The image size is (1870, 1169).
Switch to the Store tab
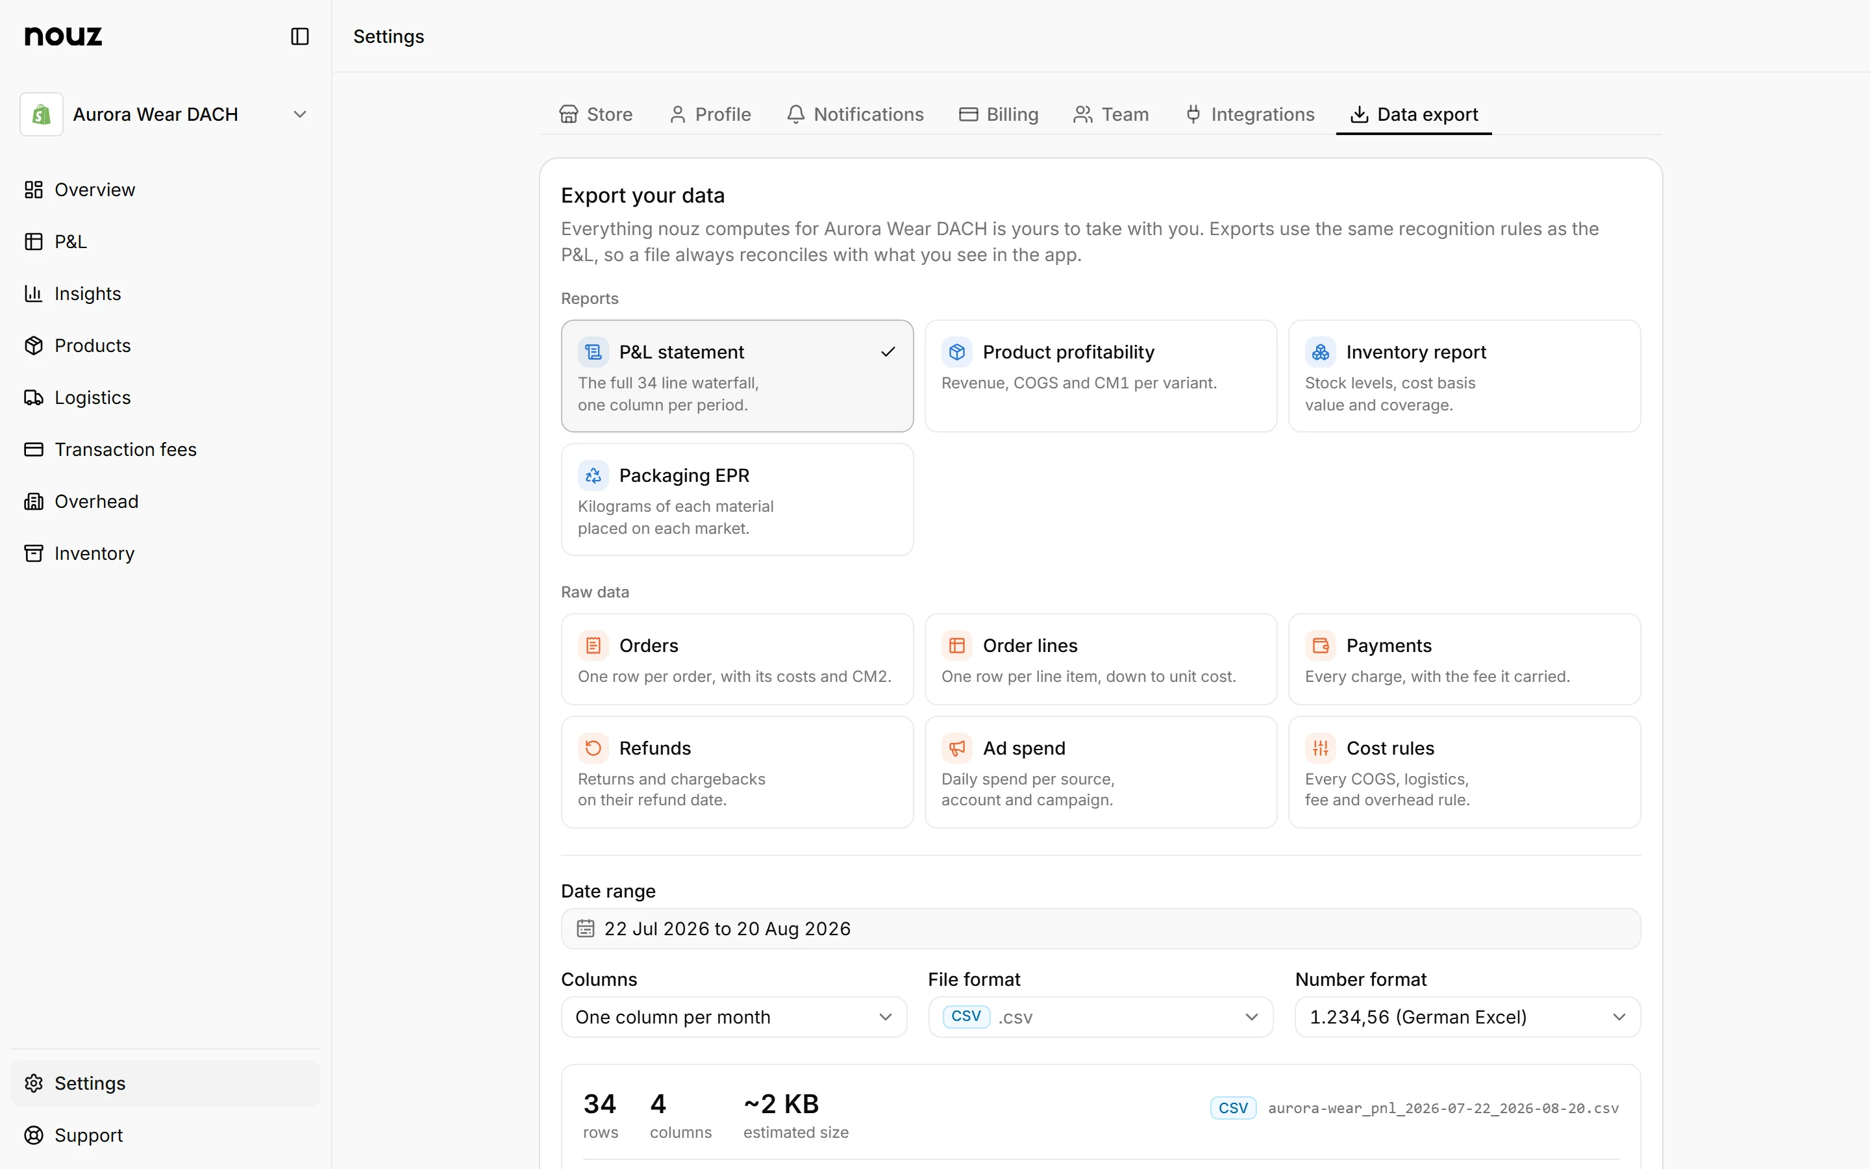pos(596,114)
